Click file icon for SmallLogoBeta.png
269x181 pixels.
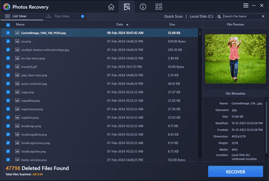(x=17, y=134)
